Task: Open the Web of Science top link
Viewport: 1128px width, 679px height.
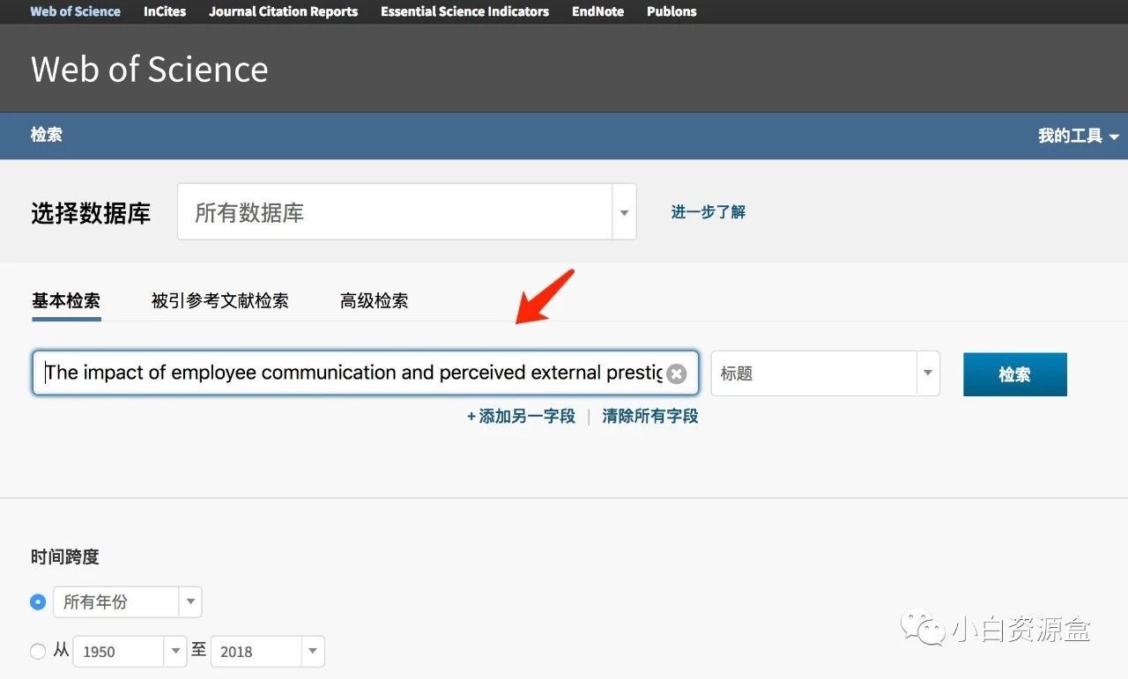Action: (x=75, y=11)
